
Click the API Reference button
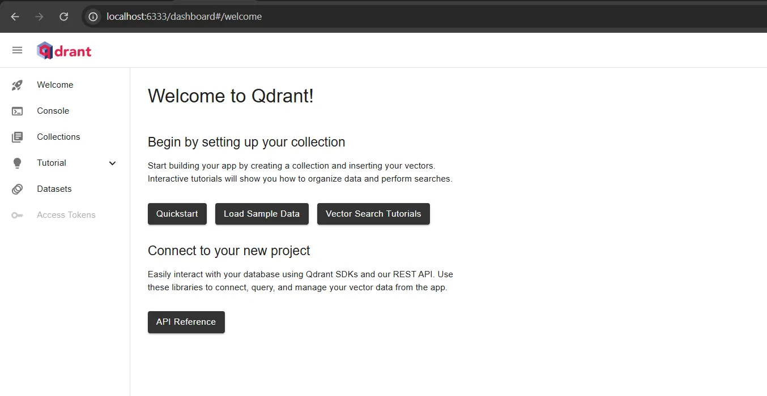[186, 322]
